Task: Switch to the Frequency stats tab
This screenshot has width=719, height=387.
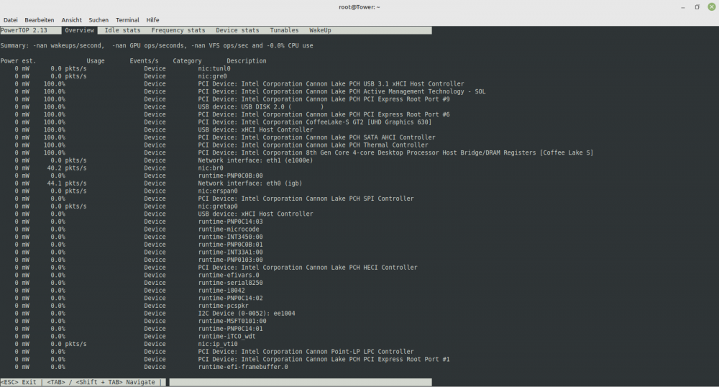Action: click(x=178, y=30)
